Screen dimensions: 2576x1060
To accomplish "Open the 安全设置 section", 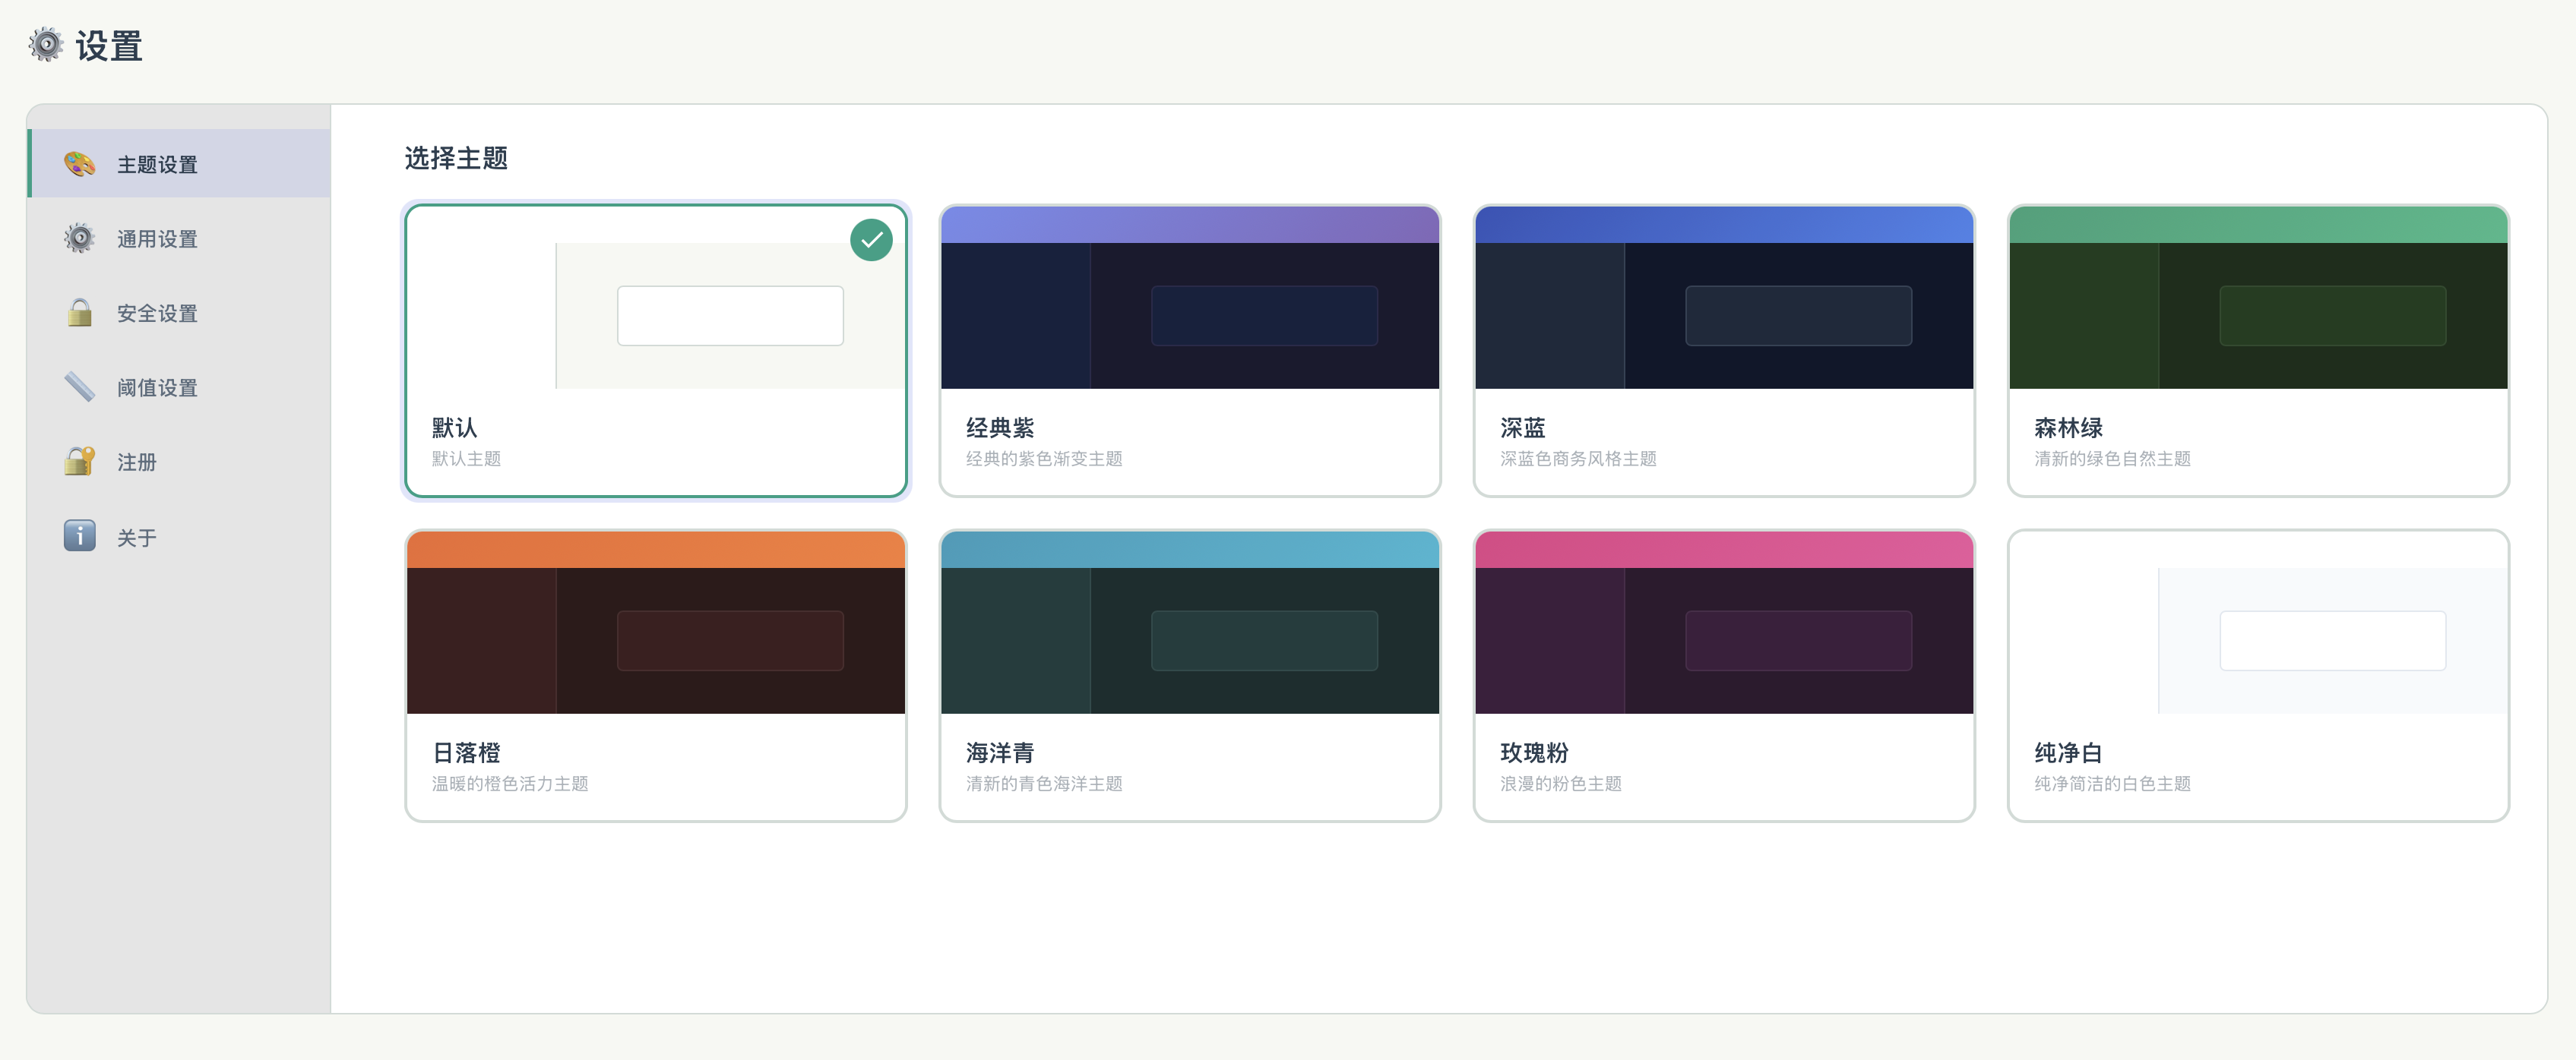I will [179, 313].
